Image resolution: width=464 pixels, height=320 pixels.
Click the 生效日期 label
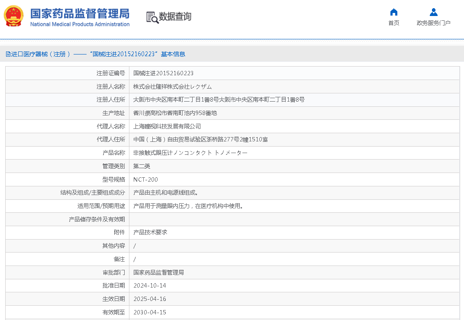[x=114, y=299]
